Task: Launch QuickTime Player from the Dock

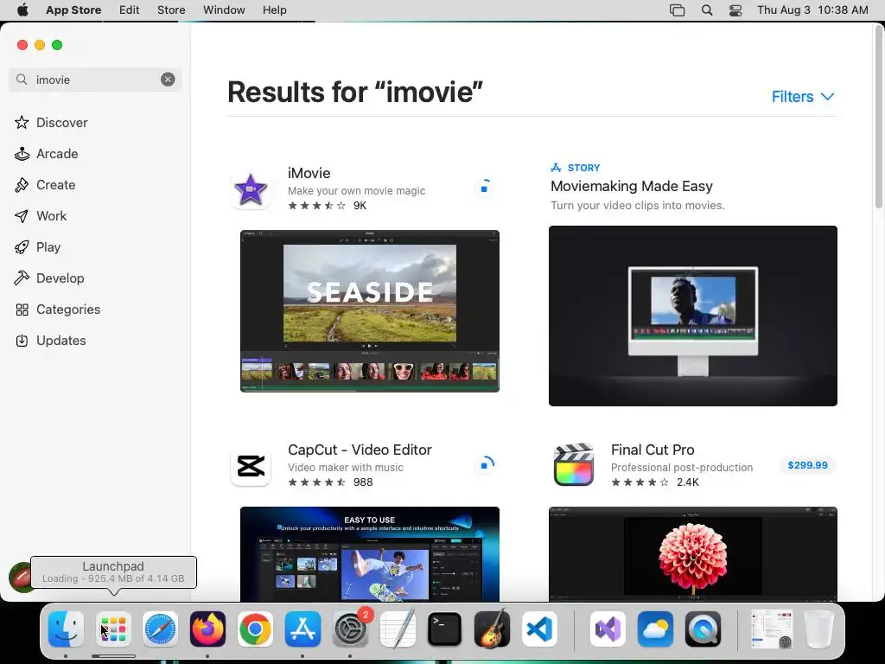Action: click(x=703, y=629)
